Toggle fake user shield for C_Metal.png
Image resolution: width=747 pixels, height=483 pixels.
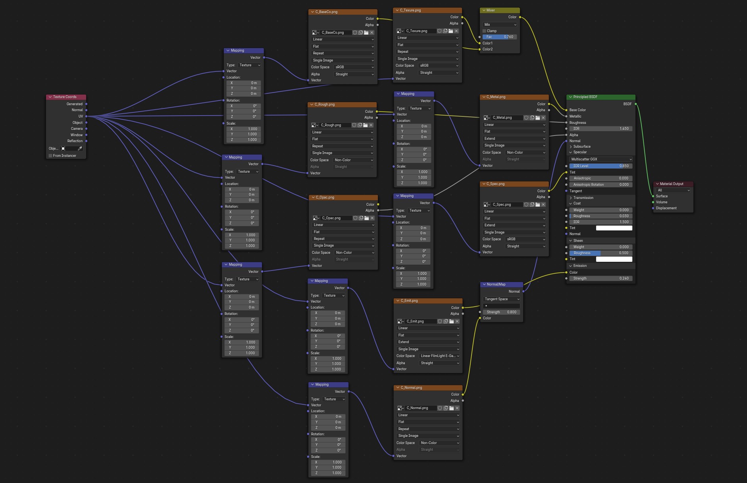[526, 118]
